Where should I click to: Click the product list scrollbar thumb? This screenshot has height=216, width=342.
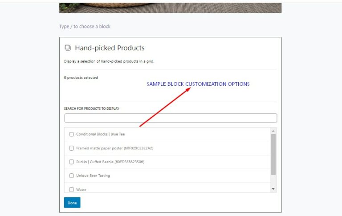[x=273, y=154]
